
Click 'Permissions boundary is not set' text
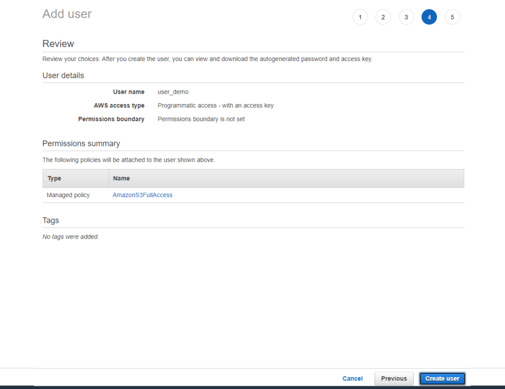201,119
